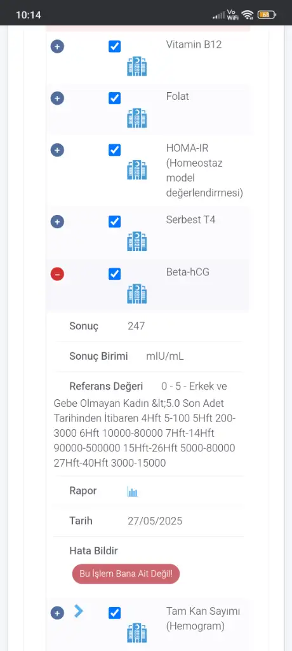The height and width of the screenshot is (651, 292).
Task: Tap the WiFi status icon in the status bar
Action: (x=248, y=15)
